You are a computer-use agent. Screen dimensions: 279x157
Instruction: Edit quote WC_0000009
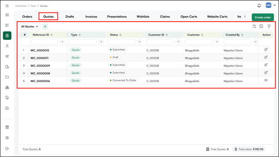click(x=266, y=65)
